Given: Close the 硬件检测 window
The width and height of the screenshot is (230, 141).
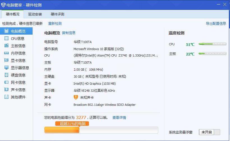Looking at the screenshot, I should [225, 5].
